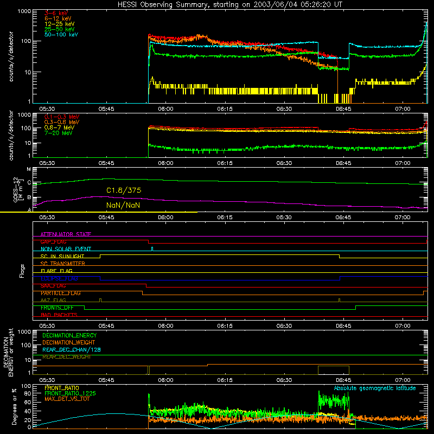434x434 pixels.
Task: Click the DECIMATION ENERGY or weight axis label
Action: pos(8,352)
